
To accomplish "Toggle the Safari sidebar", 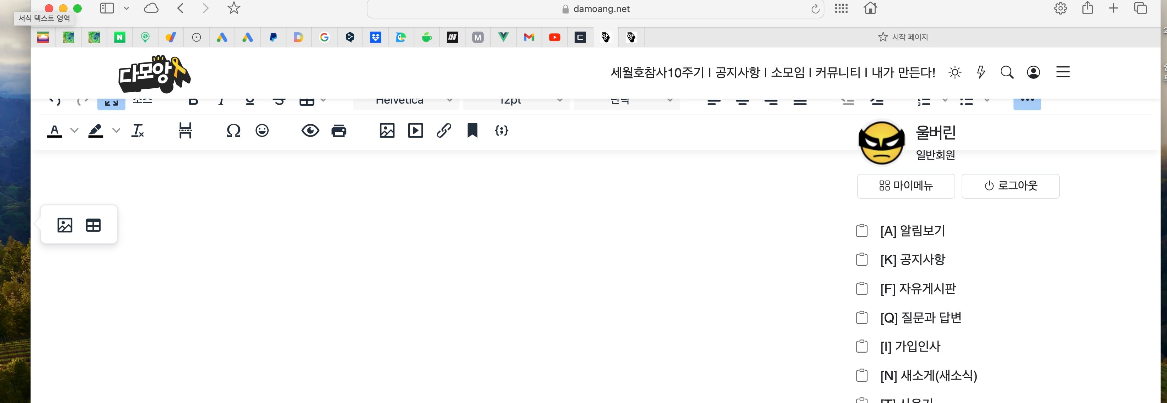I will tap(107, 8).
